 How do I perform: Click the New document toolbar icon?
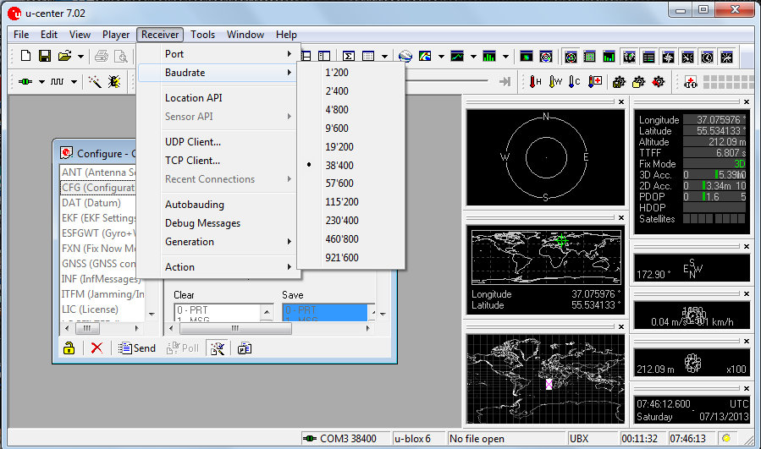click(25, 57)
